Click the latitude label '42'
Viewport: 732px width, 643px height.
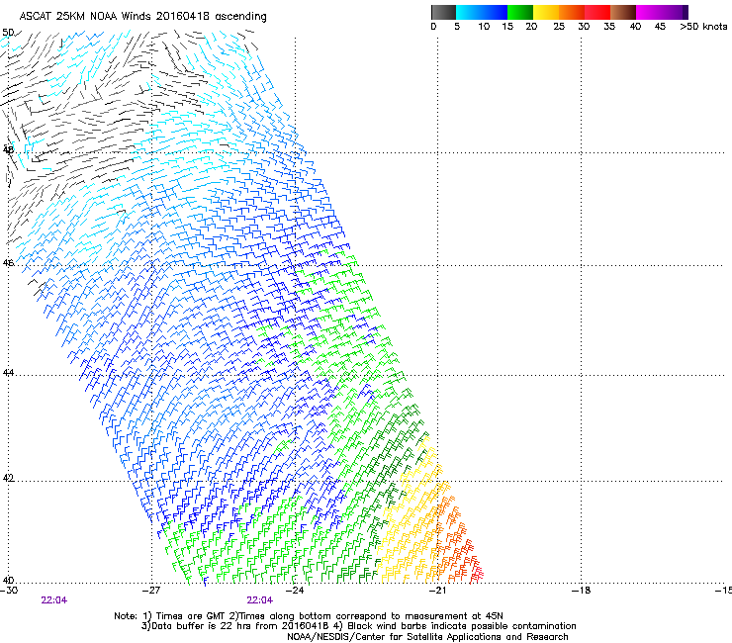8,478
